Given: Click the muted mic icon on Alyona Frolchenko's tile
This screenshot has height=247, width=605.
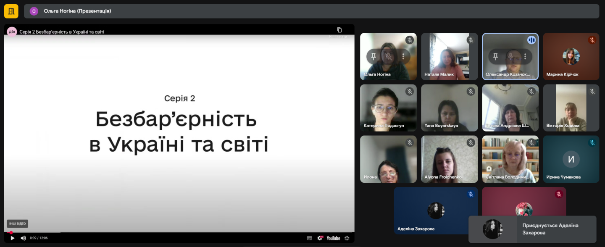Looking at the screenshot, I should [x=471, y=142].
